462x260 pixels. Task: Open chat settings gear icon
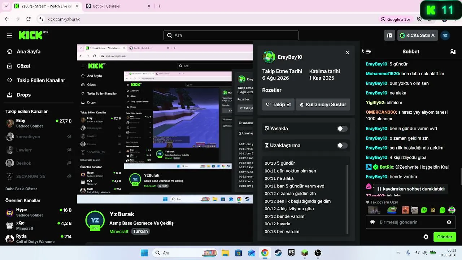[x=426, y=237]
